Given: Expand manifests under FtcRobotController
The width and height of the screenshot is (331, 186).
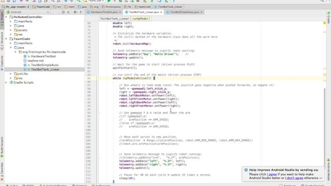Looking at the screenshot, I should click(x=11, y=21).
